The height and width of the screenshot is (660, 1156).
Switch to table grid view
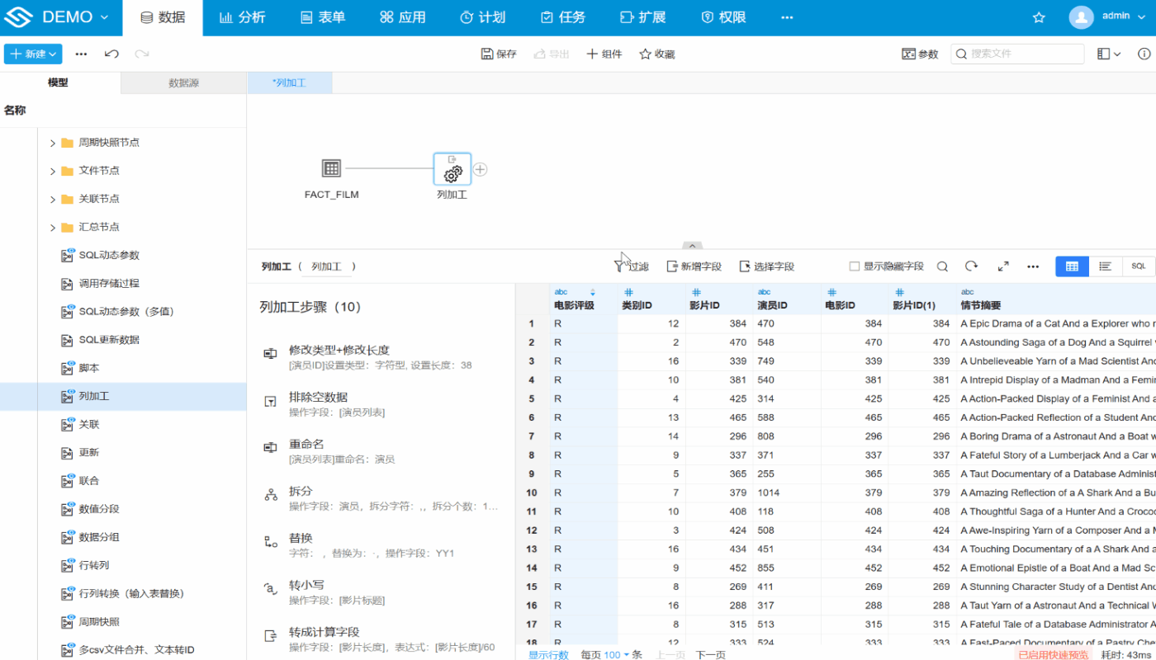pos(1072,266)
